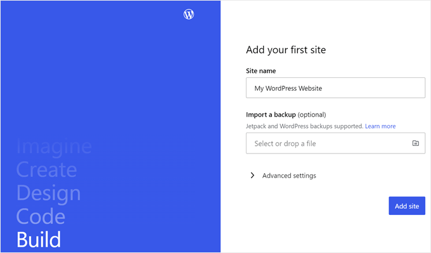Open the Select or drop a file field
The height and width of the screenshot is (253, 431).
335,143
